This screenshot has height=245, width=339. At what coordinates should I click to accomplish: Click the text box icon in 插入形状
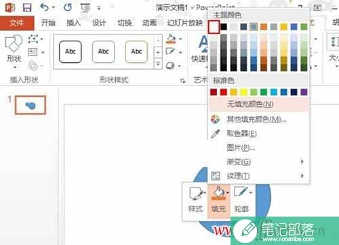(33, 52)
